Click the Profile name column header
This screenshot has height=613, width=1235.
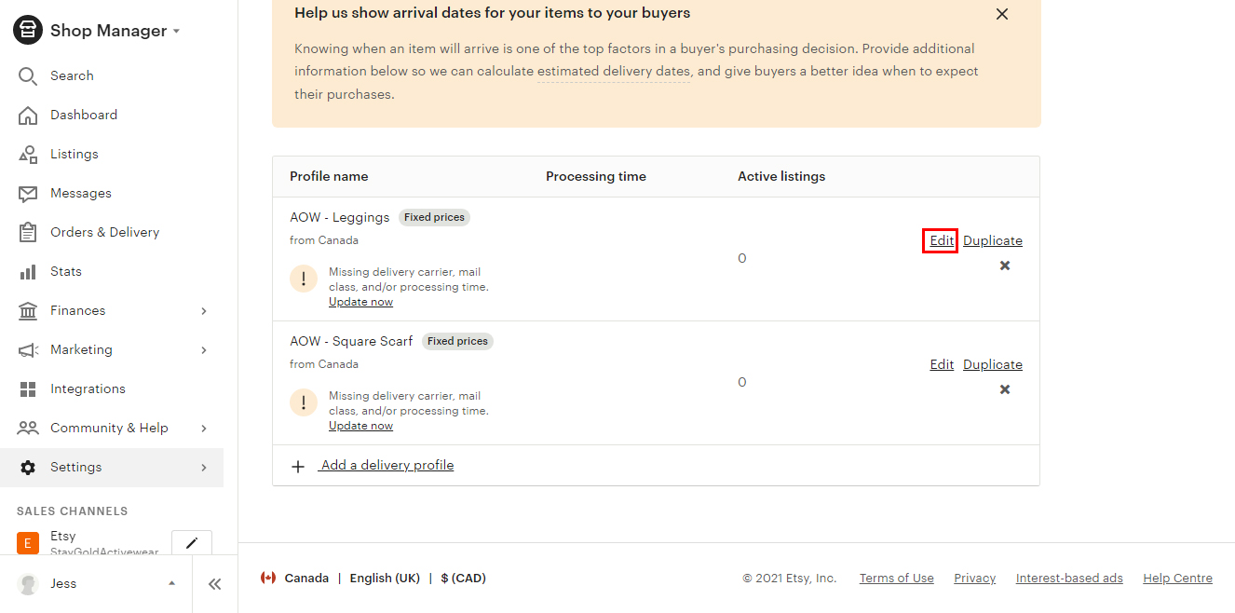[x=329, y=176]
